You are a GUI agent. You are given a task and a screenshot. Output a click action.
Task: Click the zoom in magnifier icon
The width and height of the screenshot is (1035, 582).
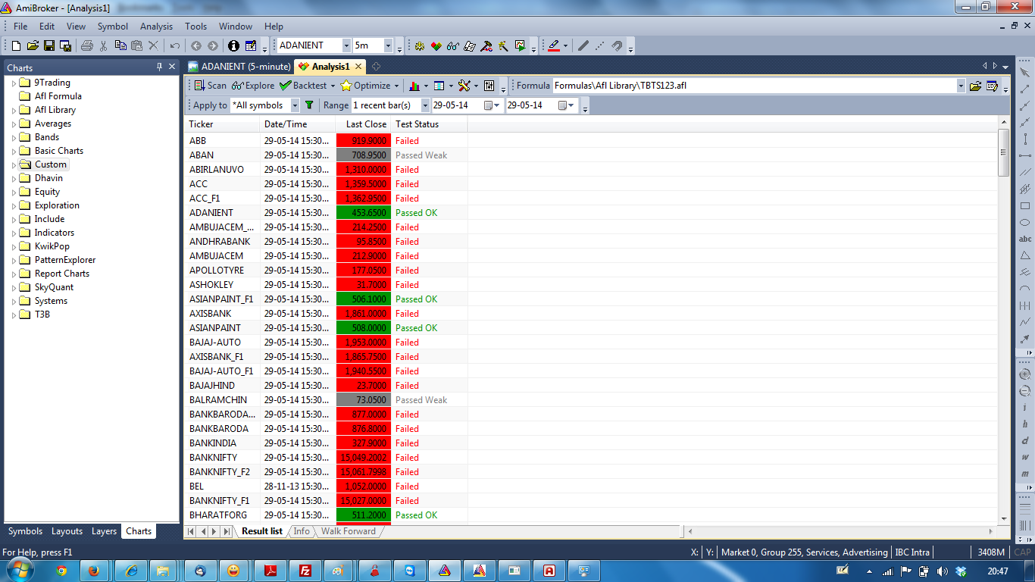(1025, 374)
